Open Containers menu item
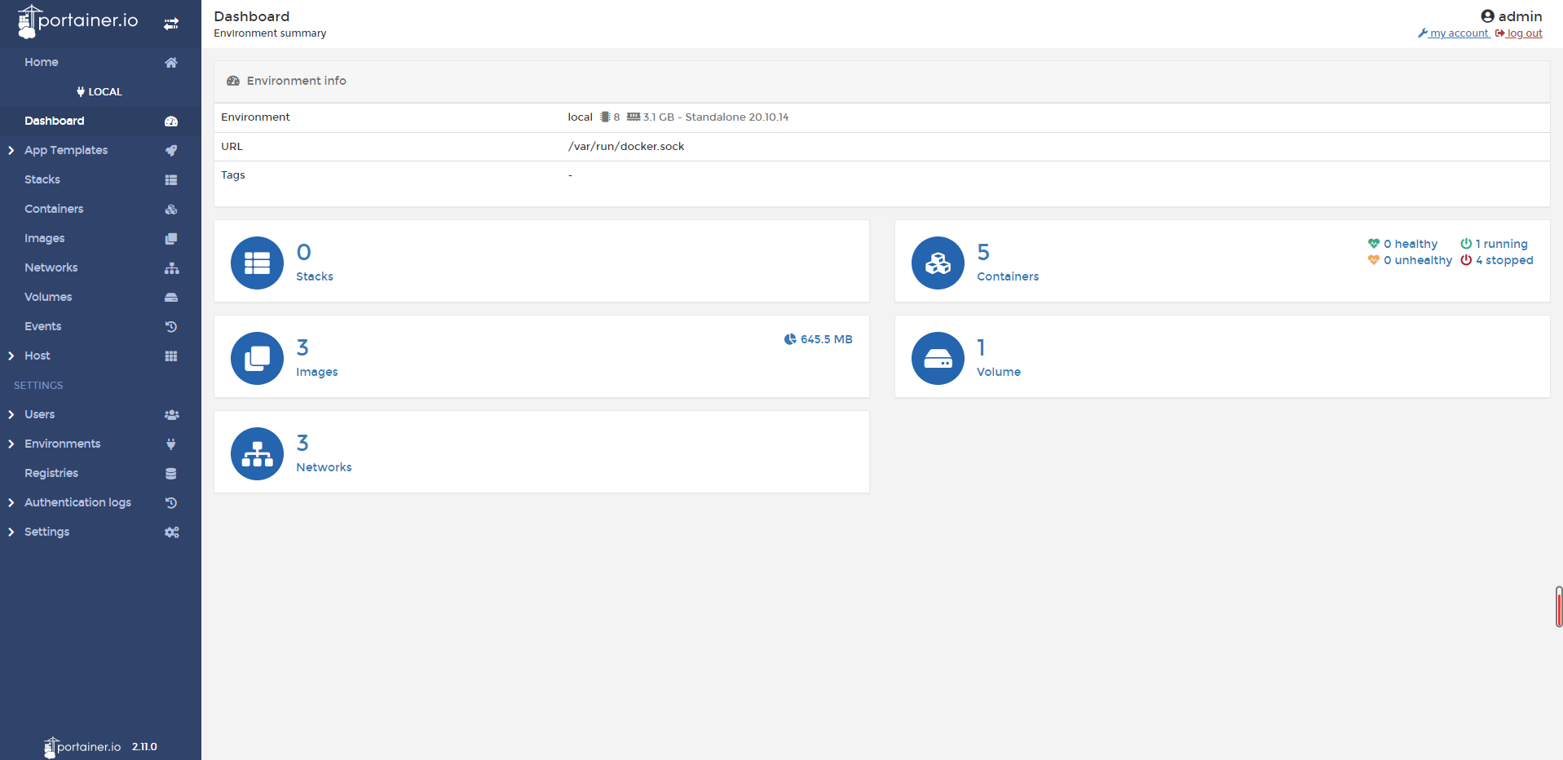Image resolution: width=1563 pixels, height=760 pixels. [x=54, y=209]
